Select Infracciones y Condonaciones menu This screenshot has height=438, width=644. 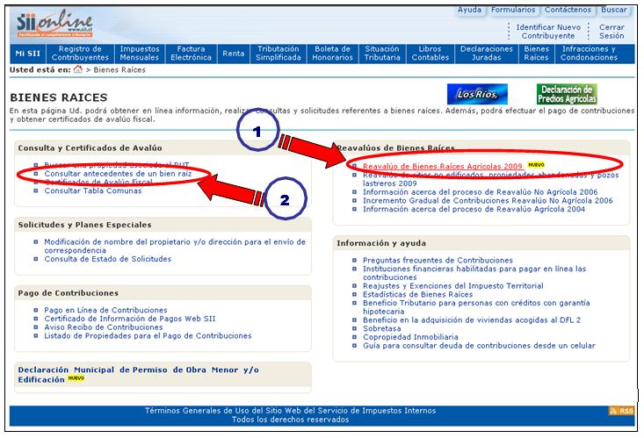(x=589, y=54)
